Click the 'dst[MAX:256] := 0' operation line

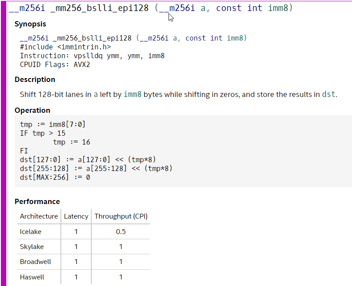click(55, 177)
